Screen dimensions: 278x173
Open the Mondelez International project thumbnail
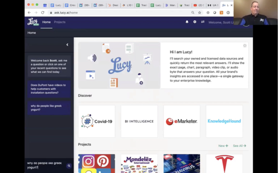(x=139, y=164)
